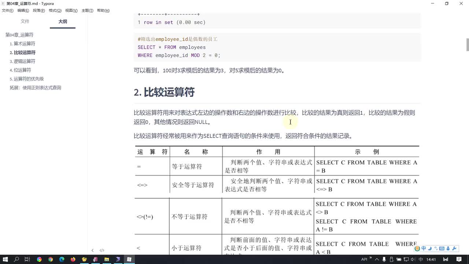Go to outline root 第04章_运算符
This screenshot has height=264, width=469.
[x=19, y=35]
